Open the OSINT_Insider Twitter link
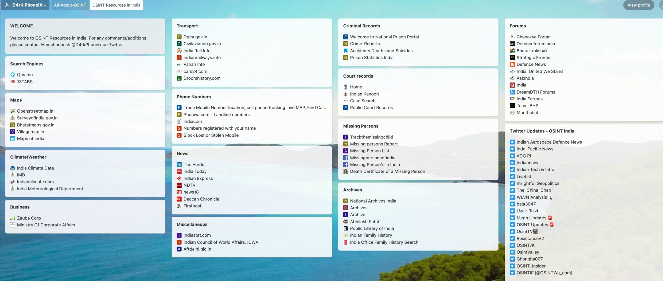663x281 pixels. point(531,266)
